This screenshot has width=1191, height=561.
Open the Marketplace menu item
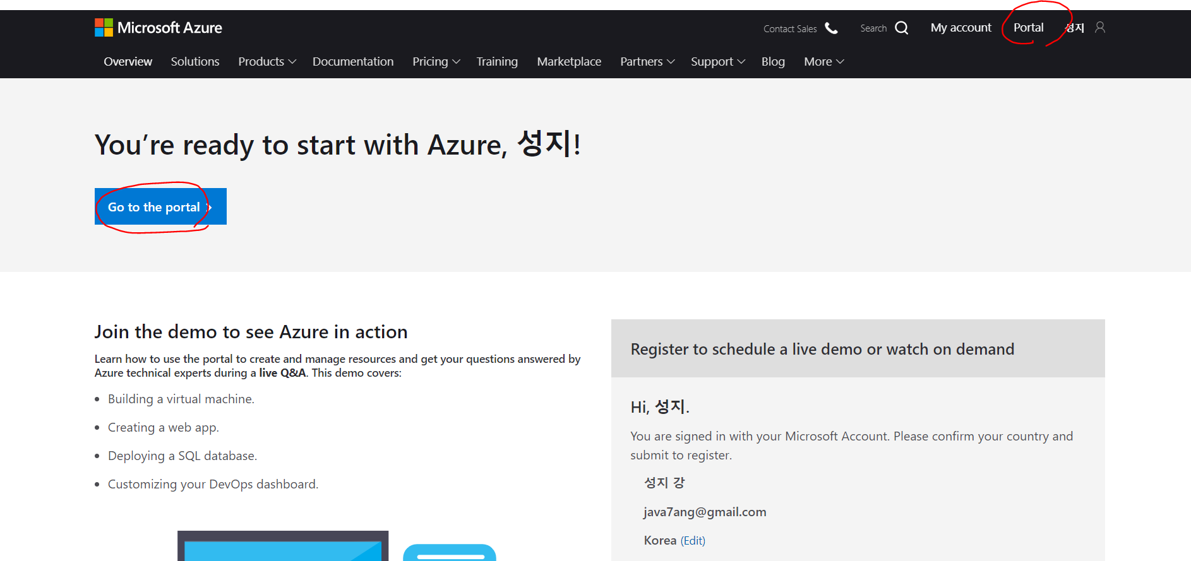click(x=569, y=62)
